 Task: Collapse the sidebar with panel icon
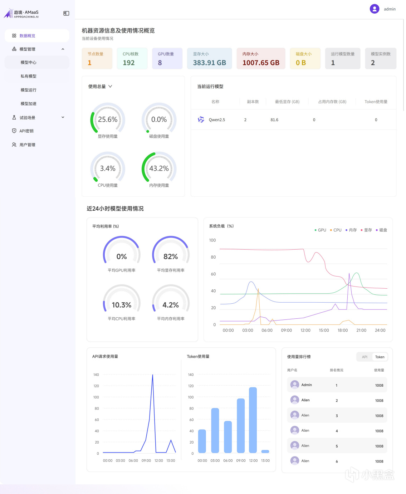point(66,13)
